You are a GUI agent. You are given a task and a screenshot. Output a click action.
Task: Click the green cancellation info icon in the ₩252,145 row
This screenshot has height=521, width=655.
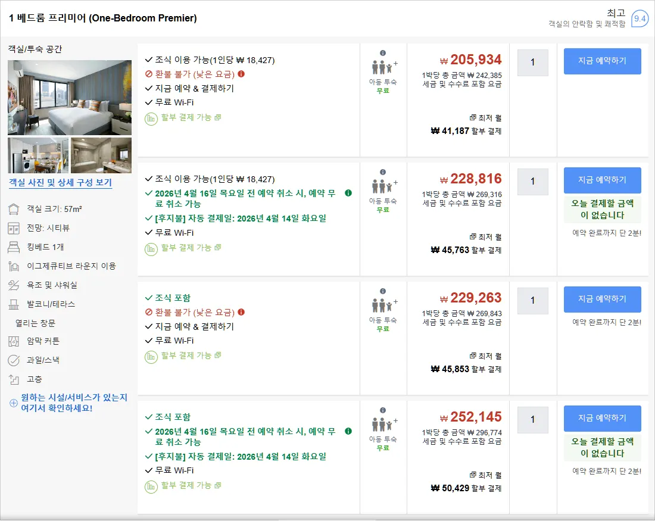click(x=348, y=431)
